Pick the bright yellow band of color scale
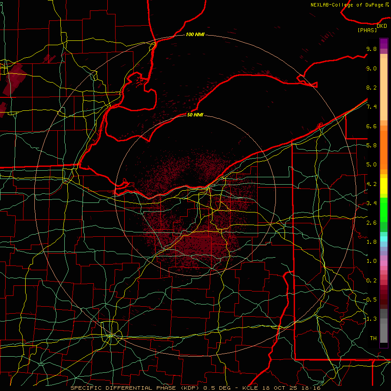391x391 pixels. tap(384, 186)
